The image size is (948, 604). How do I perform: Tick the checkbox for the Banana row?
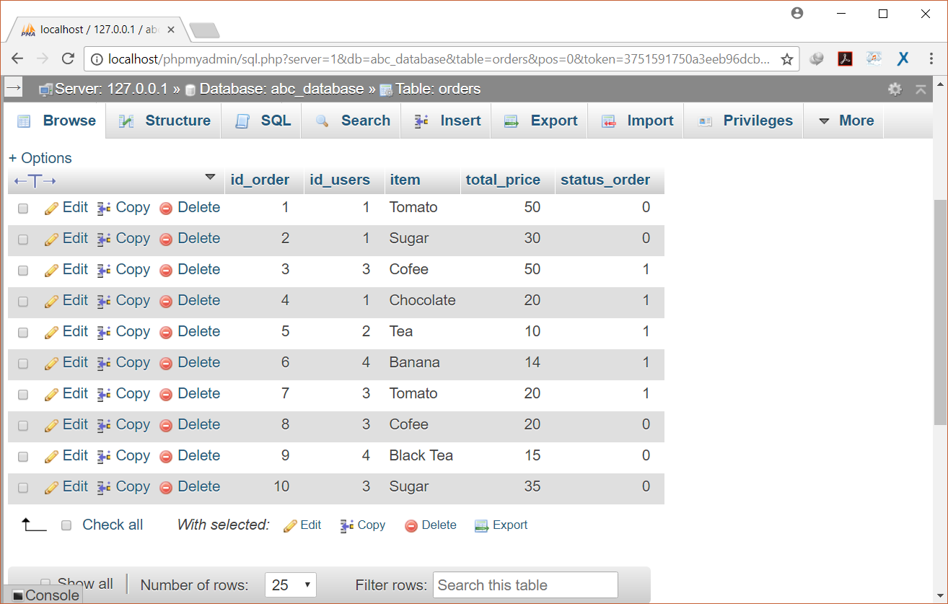coord(23,364)
